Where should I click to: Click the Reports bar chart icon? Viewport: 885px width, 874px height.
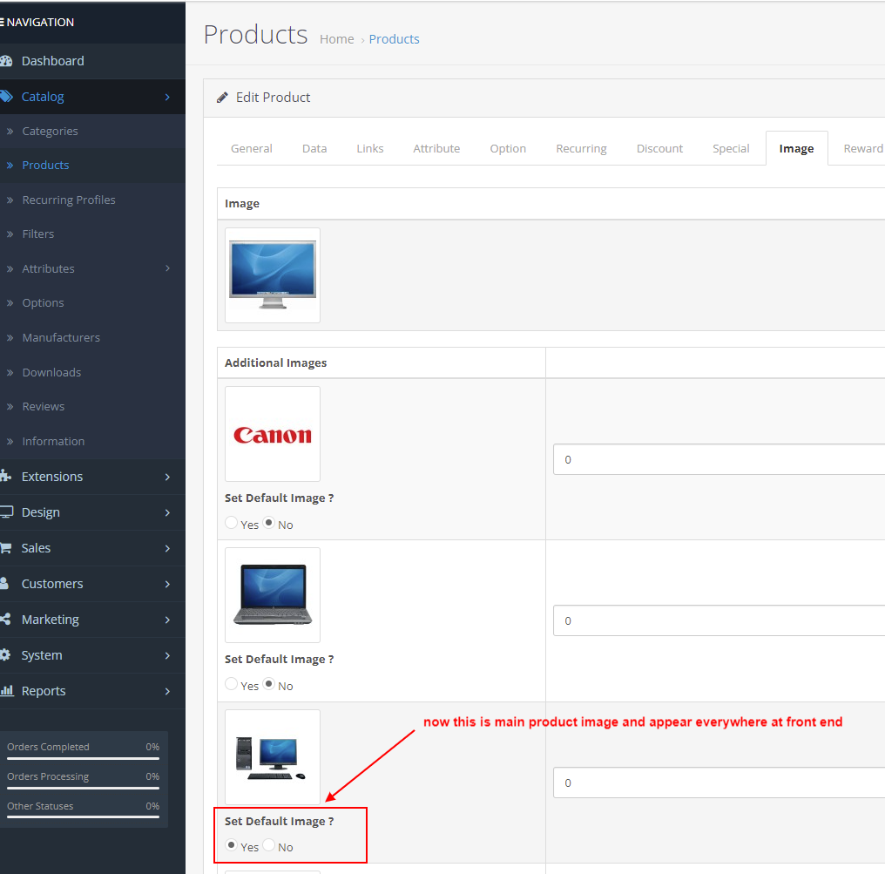(x=6, y=691)
